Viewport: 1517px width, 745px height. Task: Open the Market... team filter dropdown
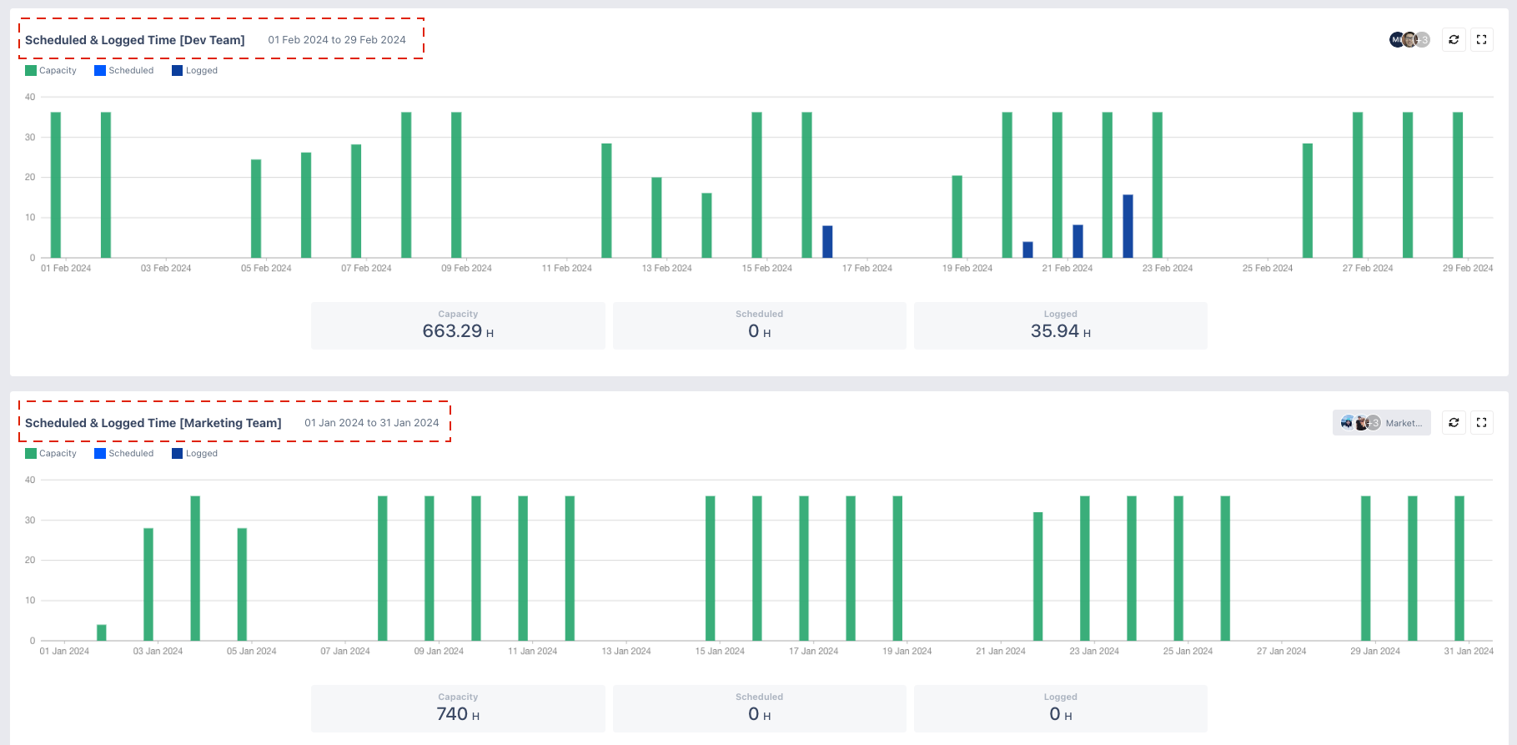pos(1382,423)
